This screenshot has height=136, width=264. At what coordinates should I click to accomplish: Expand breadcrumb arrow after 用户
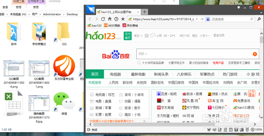[40, 14]
